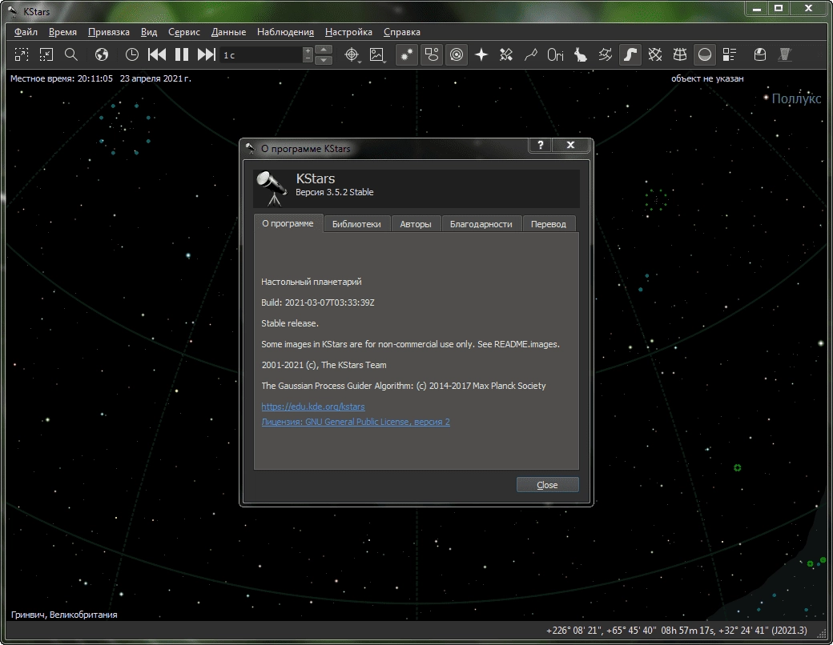833x645 pixels.
Task: Click the coordinates readout in the status bar
Action: pyautogui.click(x=676, y=631)
